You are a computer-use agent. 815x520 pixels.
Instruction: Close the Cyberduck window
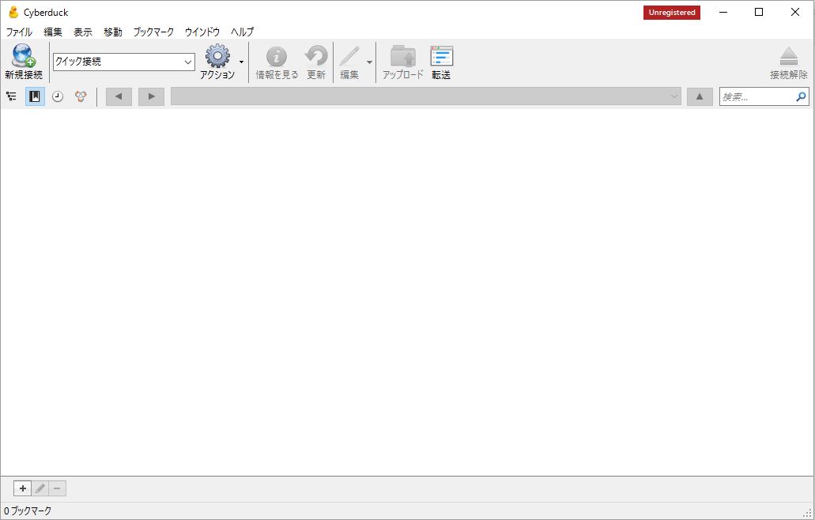click(794, 12)
